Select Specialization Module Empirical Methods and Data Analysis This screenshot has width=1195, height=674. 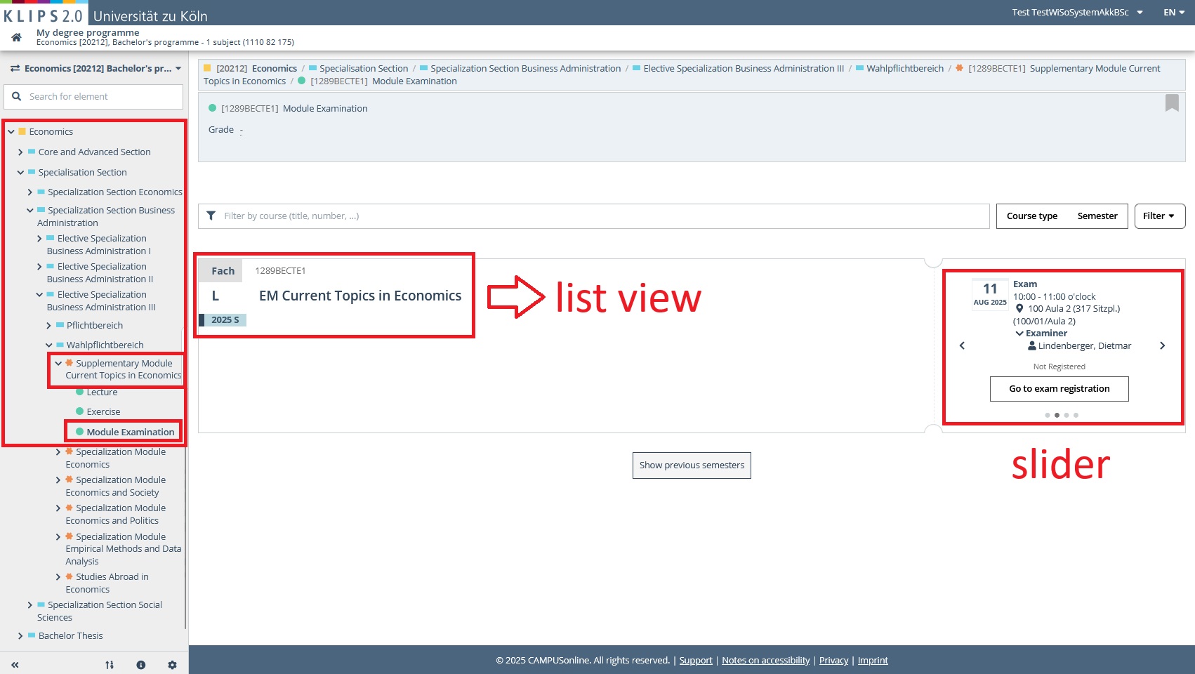pyautogui.click(x=123, y=549)
